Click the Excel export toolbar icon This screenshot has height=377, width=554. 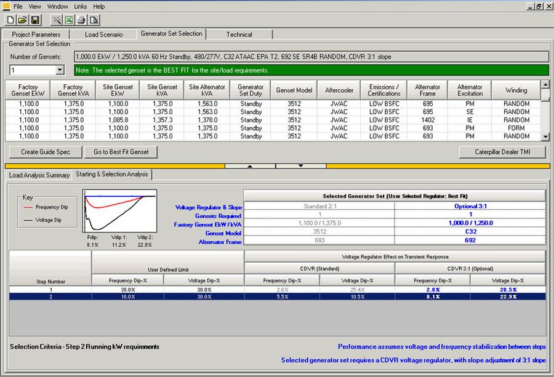[69, 20]
